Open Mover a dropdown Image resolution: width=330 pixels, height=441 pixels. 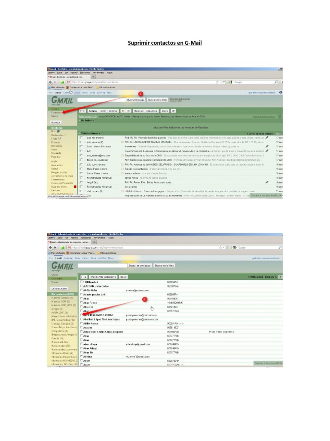coord(139,111)
